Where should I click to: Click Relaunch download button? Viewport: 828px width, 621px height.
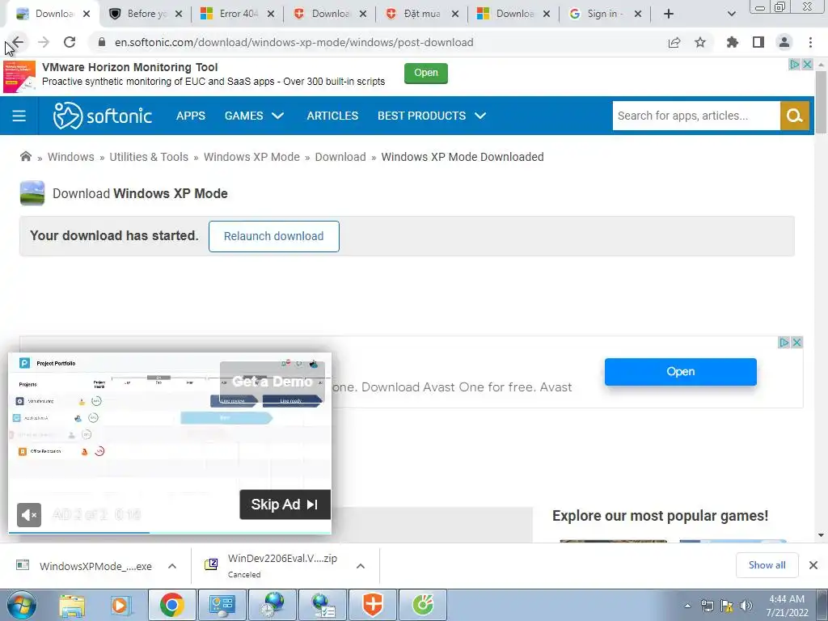pyautogui.click(x=273, y=236)
